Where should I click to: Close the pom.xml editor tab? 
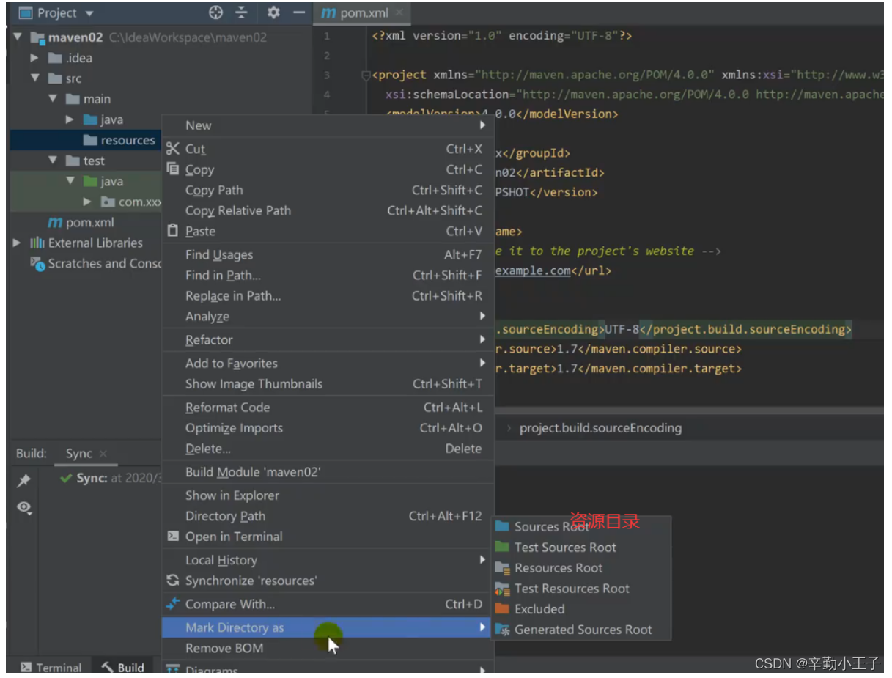(x=399, y=12)
